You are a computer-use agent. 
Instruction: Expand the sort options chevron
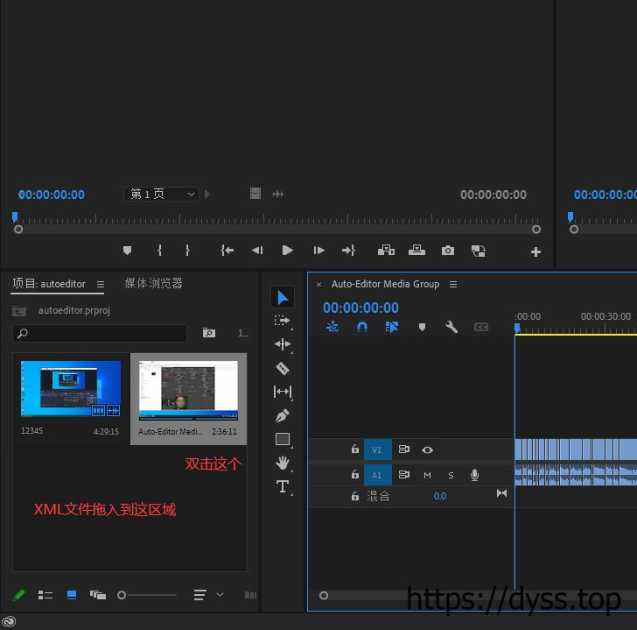coord(220,595)
